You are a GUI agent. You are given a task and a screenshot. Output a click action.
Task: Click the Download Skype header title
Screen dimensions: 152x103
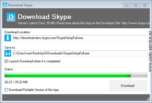point(45,17)
